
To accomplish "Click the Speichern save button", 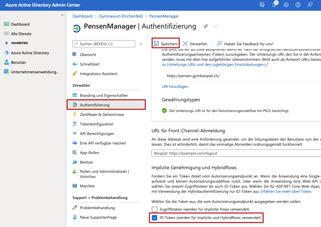I will (166, 44).
